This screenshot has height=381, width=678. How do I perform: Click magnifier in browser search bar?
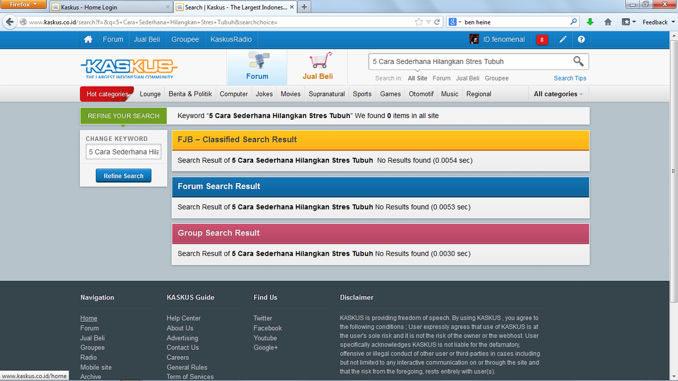click(x=574, y=22)
